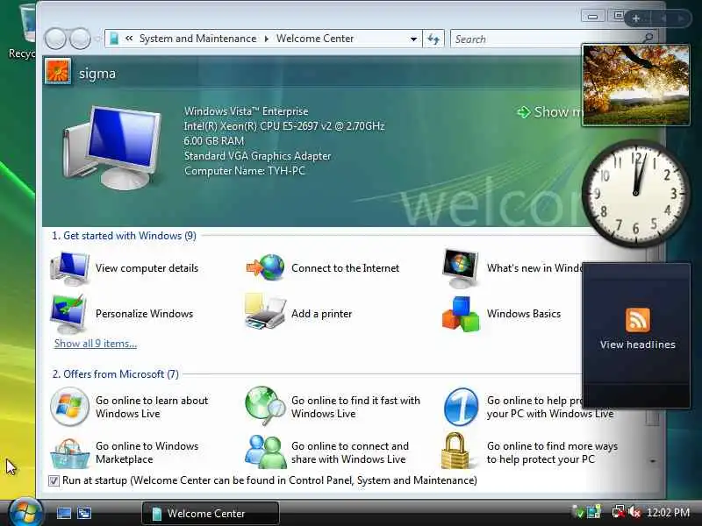Click the find it fast globe magnifier icon
Screen dimensions: 702x526
point(265,406)
